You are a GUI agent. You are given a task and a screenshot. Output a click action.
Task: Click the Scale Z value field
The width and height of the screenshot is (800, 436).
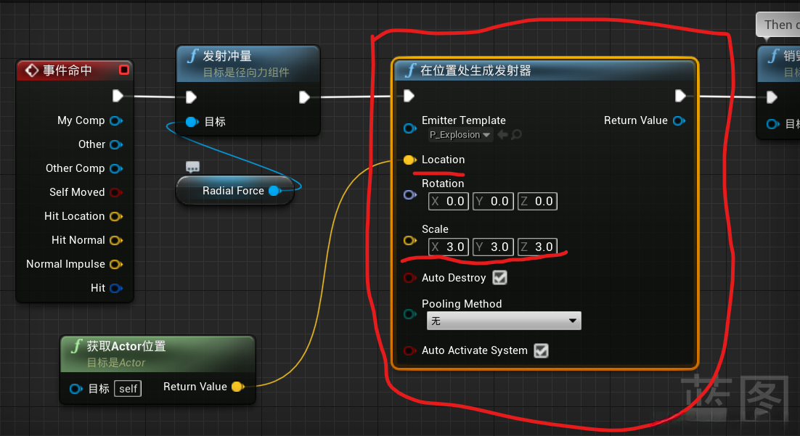coord(537,247)
